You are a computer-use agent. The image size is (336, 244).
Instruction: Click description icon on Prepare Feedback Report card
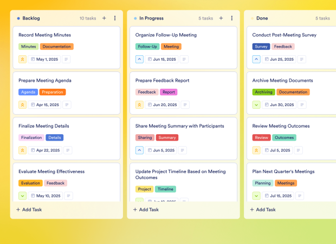point(184,105)
